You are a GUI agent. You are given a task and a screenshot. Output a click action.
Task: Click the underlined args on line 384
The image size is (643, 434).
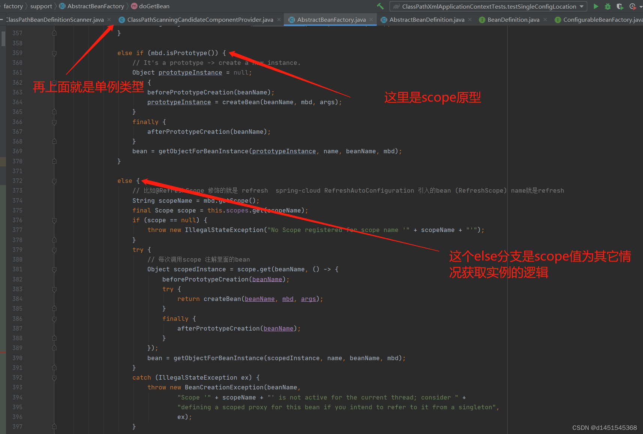coord(308,299)
